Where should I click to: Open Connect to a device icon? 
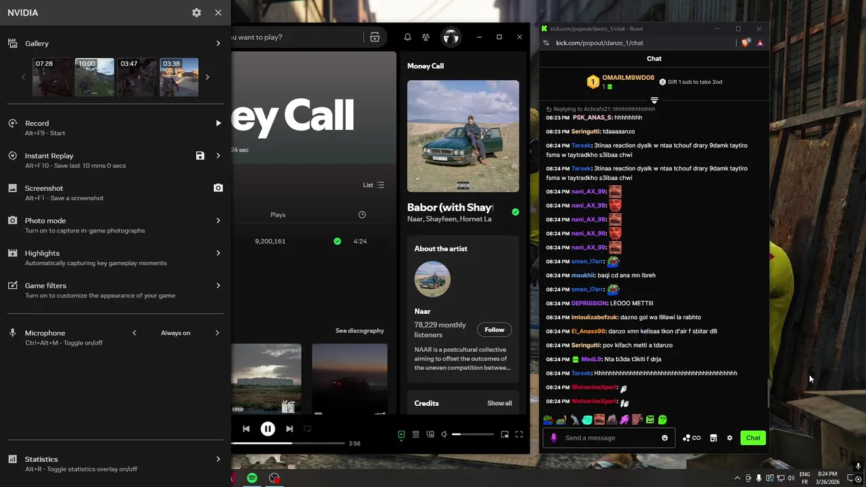coord(430,435)
